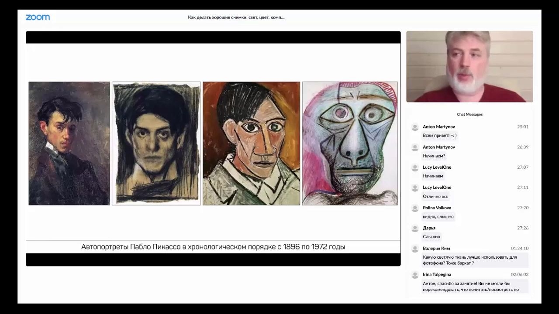Click message "видно, слышно"

tap(438, 217)
